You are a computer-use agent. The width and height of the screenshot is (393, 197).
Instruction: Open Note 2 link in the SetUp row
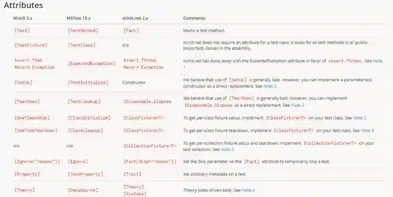[270, 86]
